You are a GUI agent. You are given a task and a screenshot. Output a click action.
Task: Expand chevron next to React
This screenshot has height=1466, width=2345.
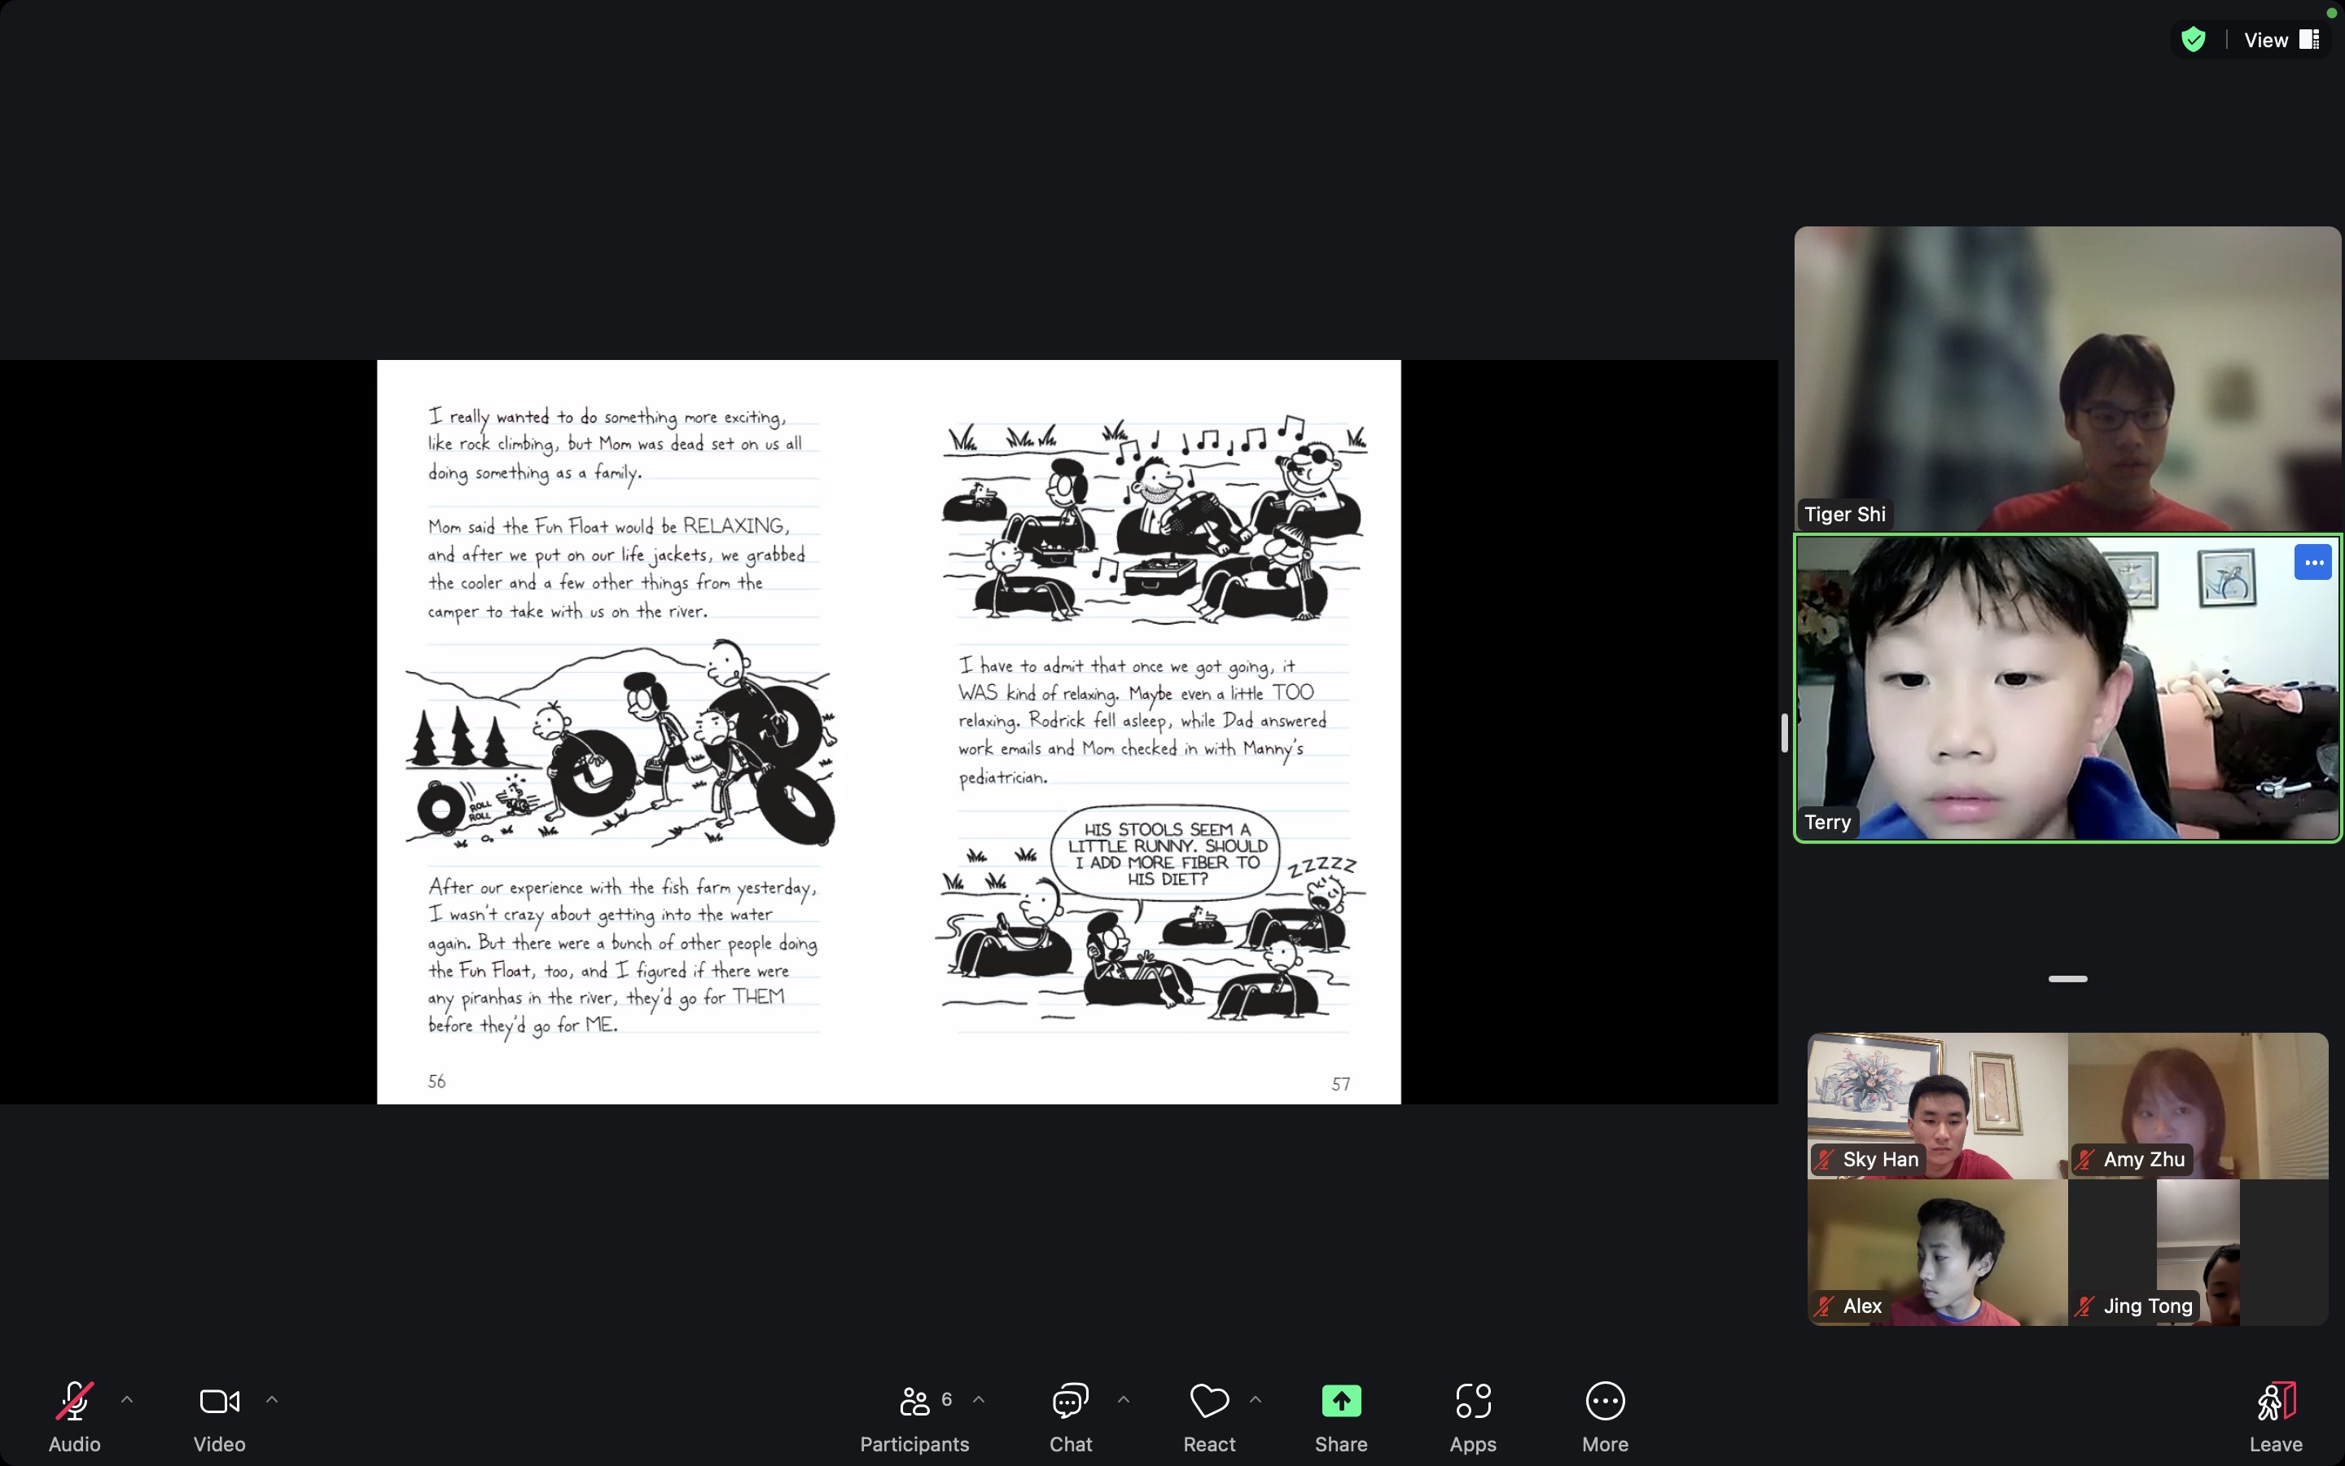[1256, 1400]
